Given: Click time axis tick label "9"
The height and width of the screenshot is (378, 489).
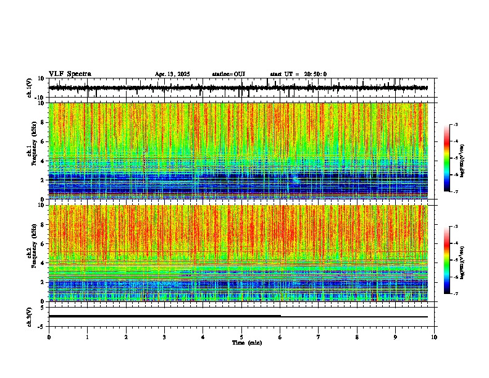Looking at the screenshot, I should [395, 337].
